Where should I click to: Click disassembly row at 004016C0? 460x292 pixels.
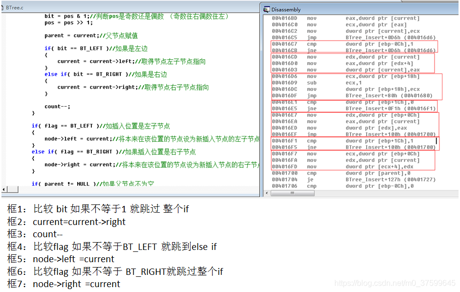[x=339, y=24]
